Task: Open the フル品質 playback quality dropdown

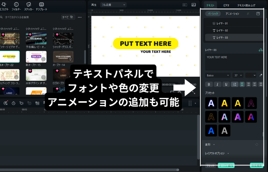Action: pos(113,5)
